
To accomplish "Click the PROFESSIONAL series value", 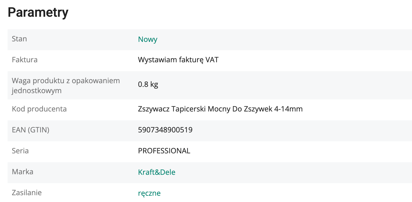I will click(164, 151).
